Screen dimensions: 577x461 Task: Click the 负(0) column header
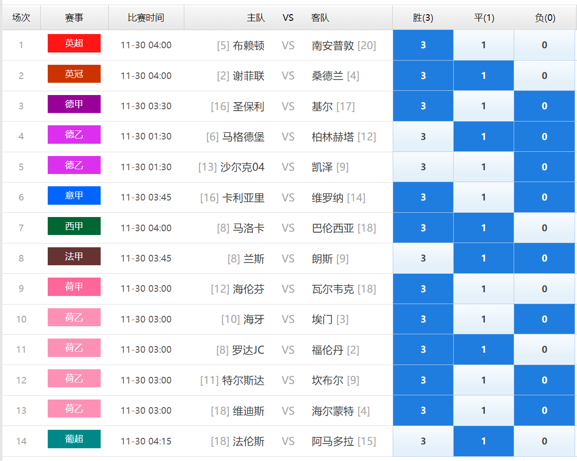click(545, 17)
